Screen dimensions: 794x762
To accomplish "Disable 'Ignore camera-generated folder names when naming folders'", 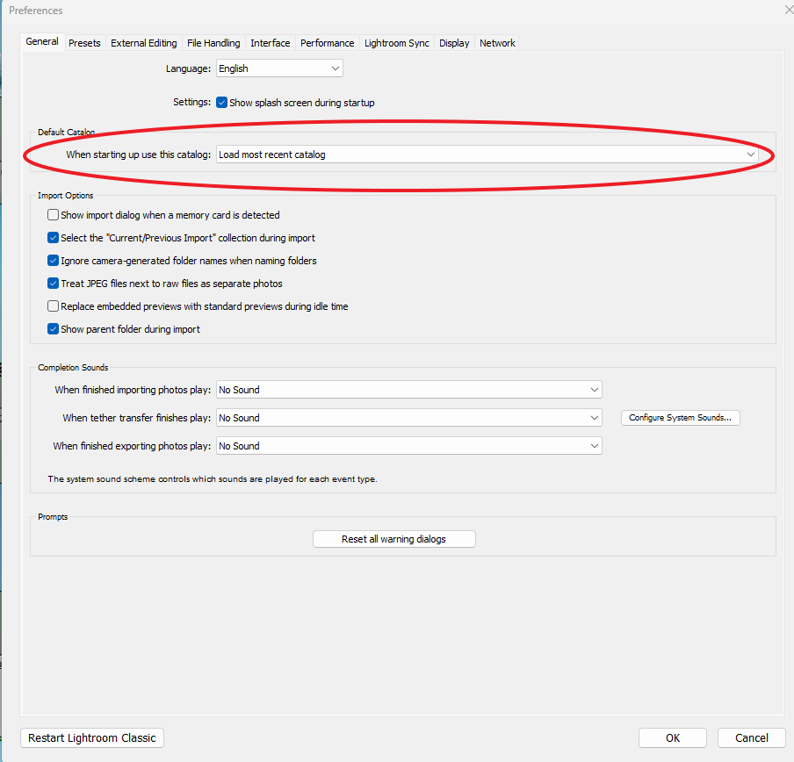I will click(x=53, y=260).
